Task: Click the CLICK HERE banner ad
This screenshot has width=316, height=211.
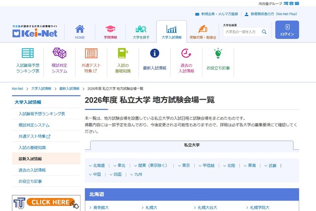Action: coord(46,203)
